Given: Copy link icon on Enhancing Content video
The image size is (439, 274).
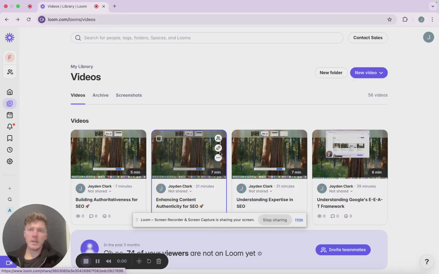Looking at the screenshot, I should (x=218, y=148).
